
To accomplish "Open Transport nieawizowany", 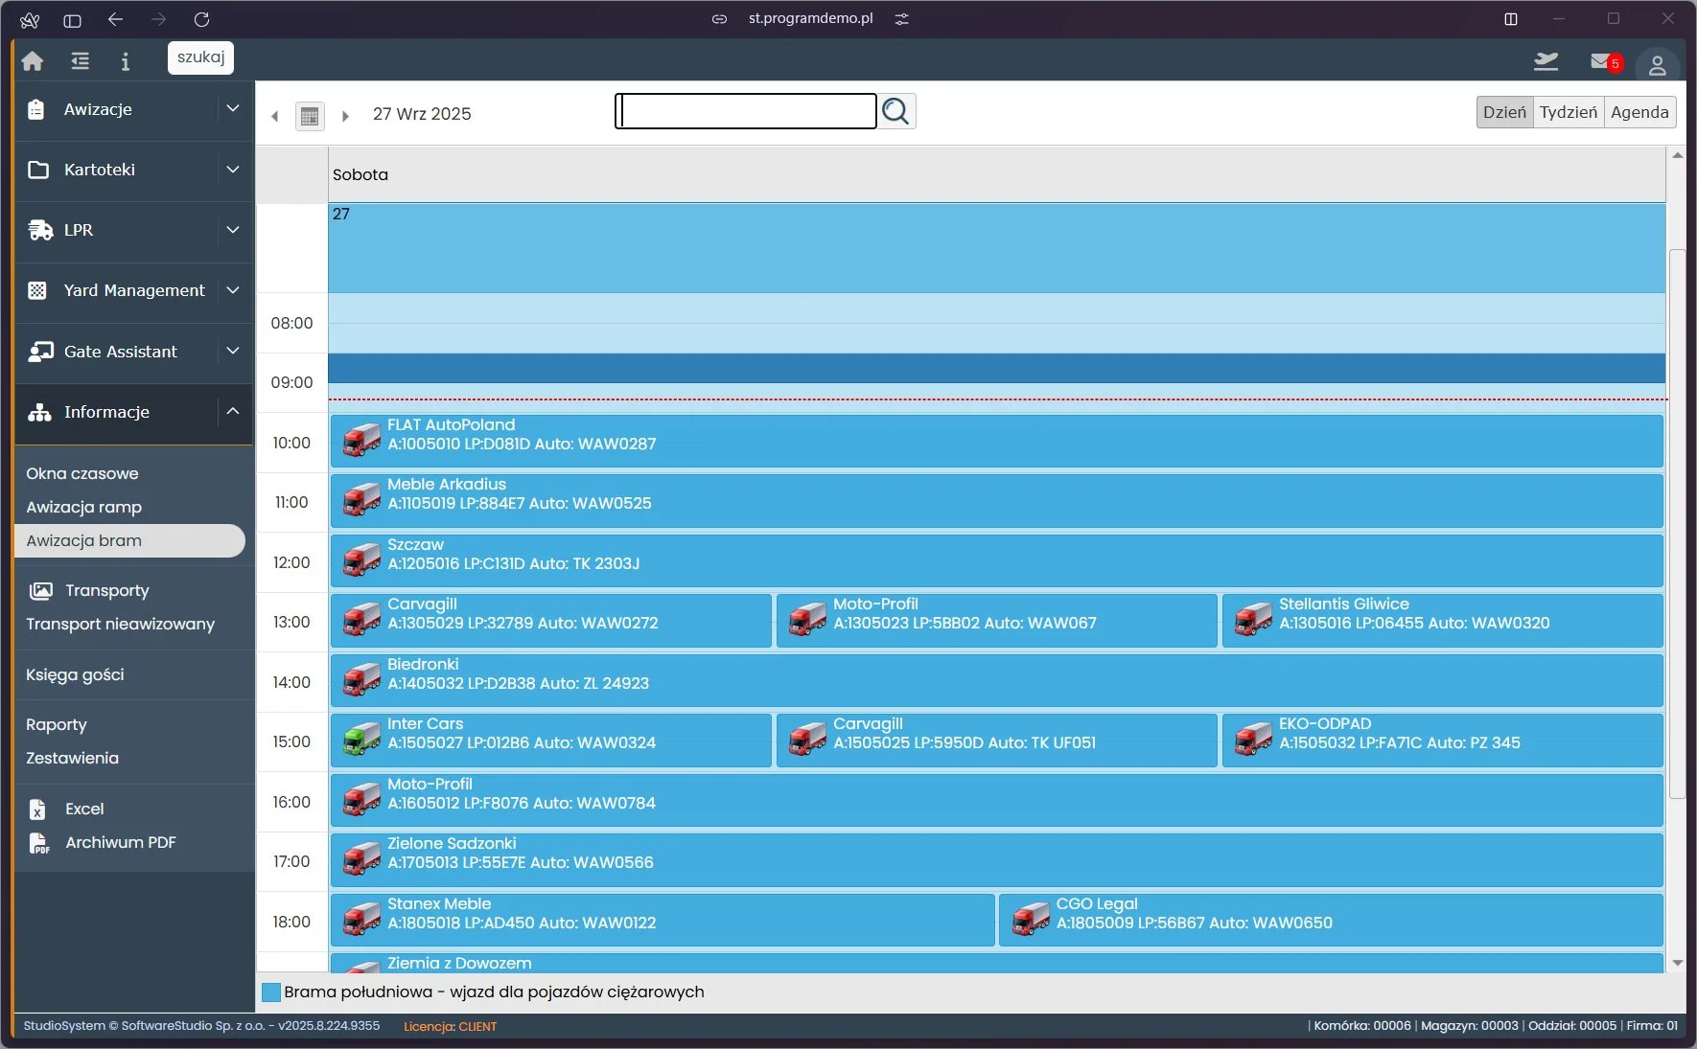I will (121, 624).
